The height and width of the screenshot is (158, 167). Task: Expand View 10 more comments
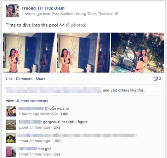[27, 101]
